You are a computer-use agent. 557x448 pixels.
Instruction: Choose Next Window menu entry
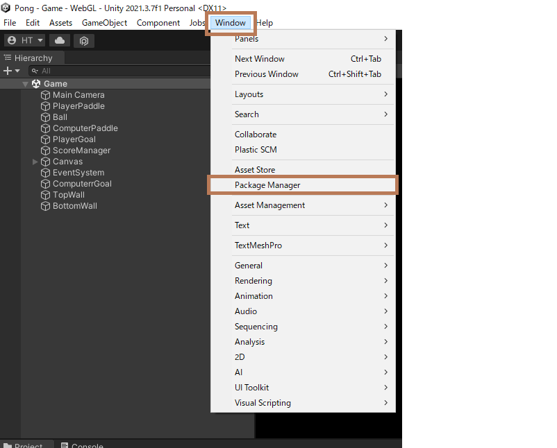point(303,59)
